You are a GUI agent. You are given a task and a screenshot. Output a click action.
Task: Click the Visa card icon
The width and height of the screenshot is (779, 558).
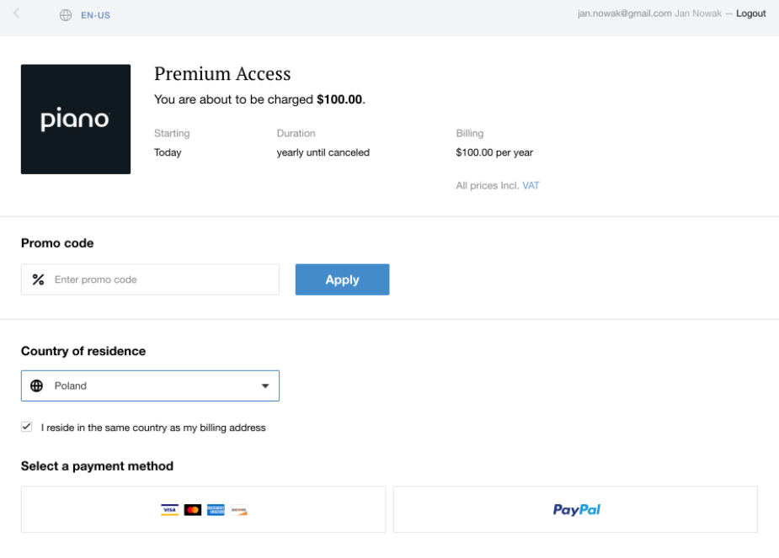pyautogui.click(x=169, y=510)
